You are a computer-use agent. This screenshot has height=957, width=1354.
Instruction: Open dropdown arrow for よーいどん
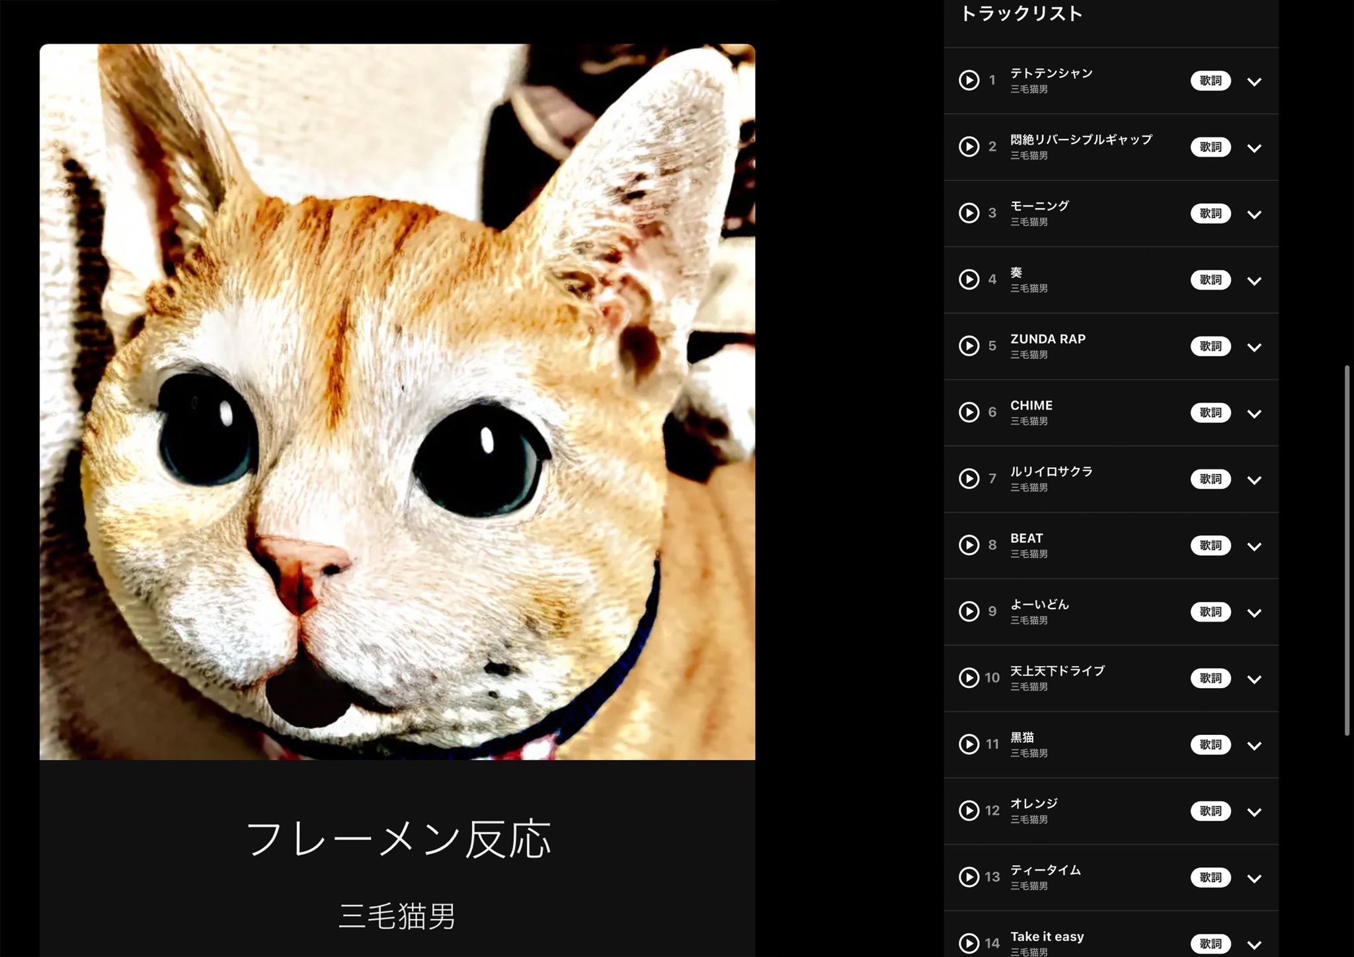1254,613
